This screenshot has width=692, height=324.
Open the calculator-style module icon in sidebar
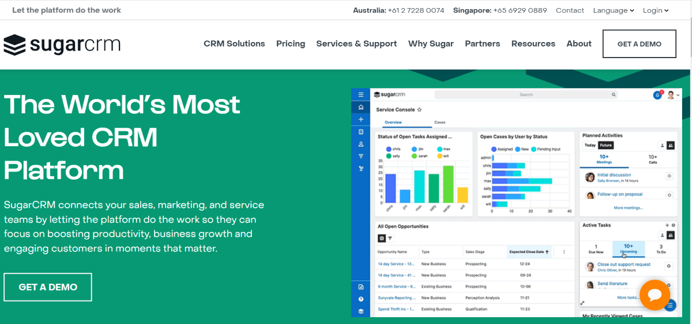[x=361, y=132]
